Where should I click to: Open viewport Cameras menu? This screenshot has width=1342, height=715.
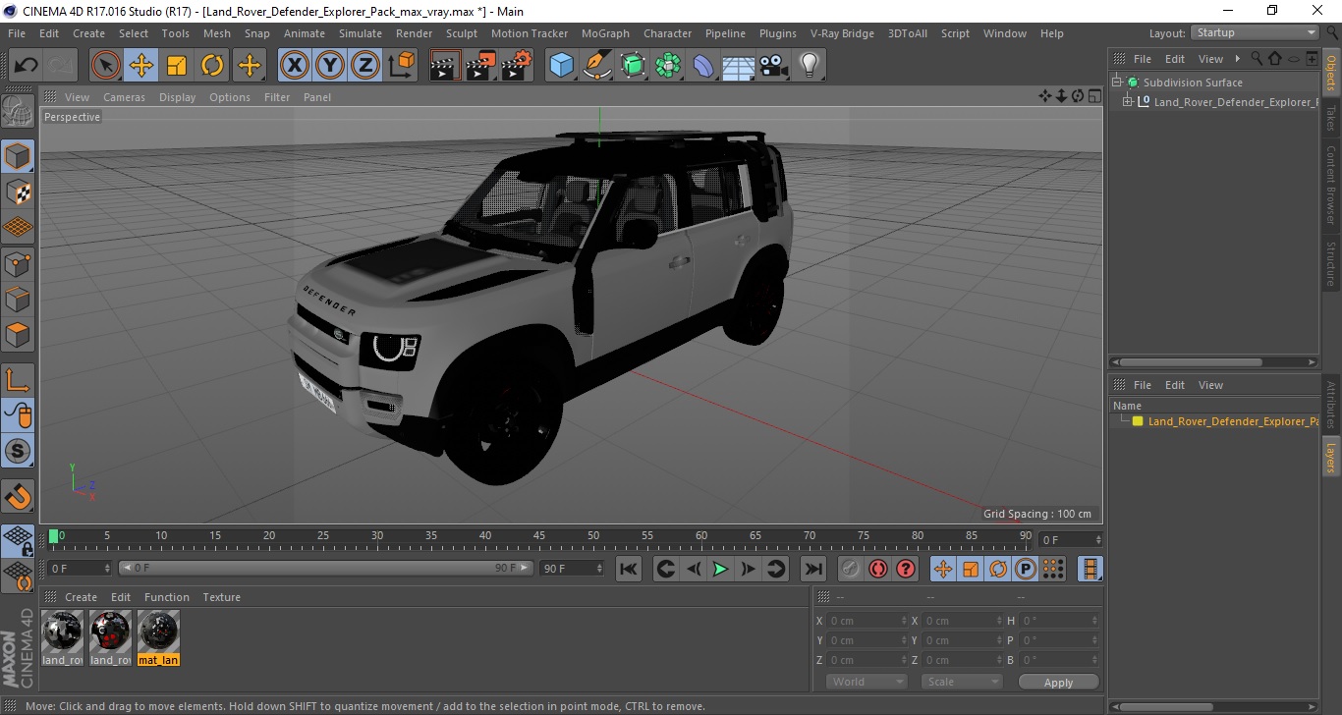pyautogui.click(x=124, y=97)
